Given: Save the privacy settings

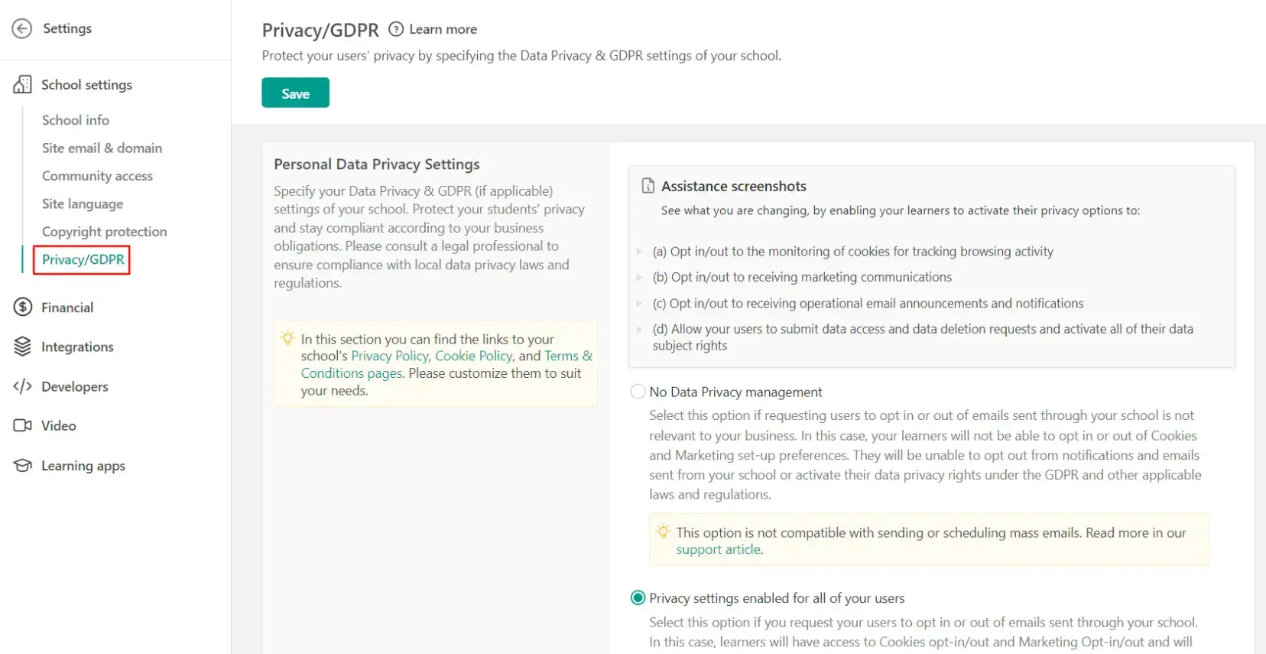Looking at the screenshot, I should point(295,93).
